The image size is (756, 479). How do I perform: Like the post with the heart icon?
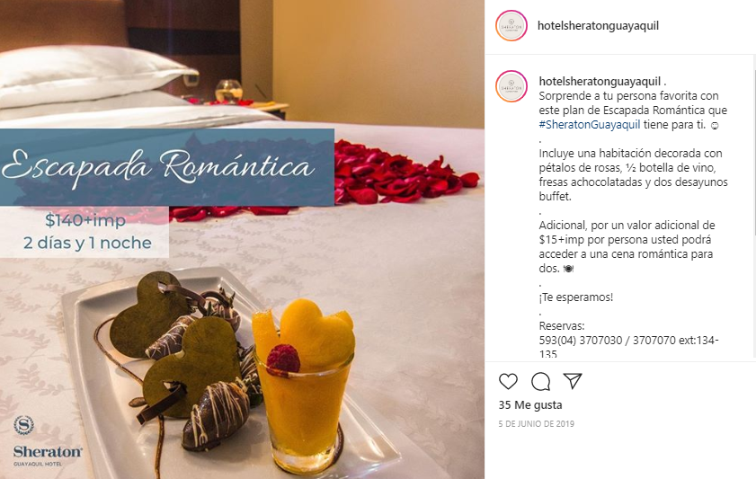[x=508, y=381]
